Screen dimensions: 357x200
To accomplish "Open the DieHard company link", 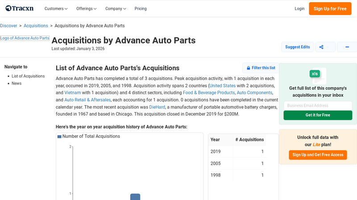I will click(157, 107).
